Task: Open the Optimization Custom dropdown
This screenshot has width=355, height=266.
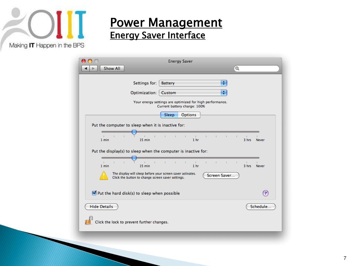Action: (193, 93)
